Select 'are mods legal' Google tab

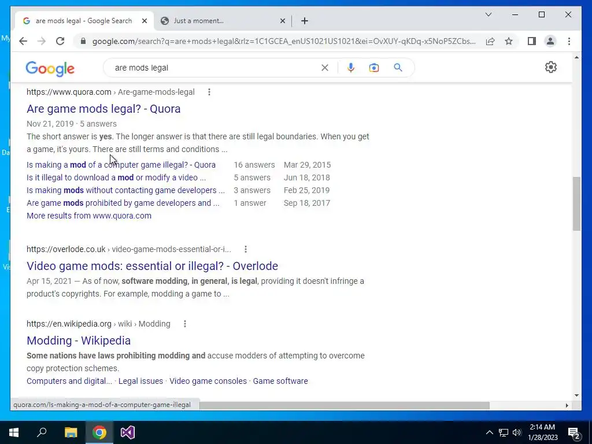(84, 21)
